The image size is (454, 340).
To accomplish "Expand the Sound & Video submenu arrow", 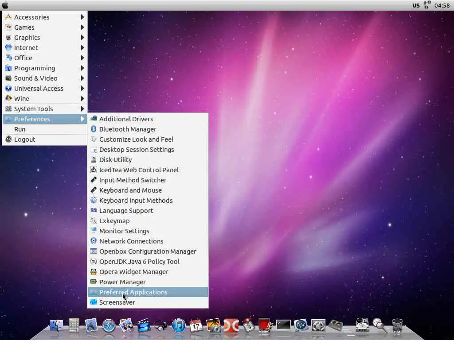I will click(82, 78).
